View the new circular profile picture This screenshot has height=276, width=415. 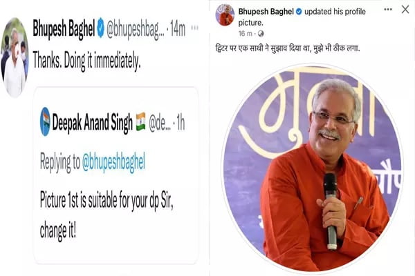coord(313,168)
